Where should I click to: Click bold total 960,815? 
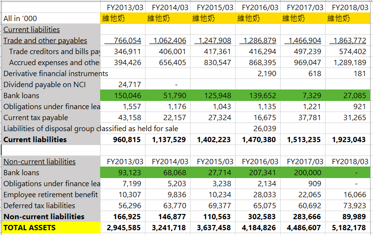coord(123,139)
